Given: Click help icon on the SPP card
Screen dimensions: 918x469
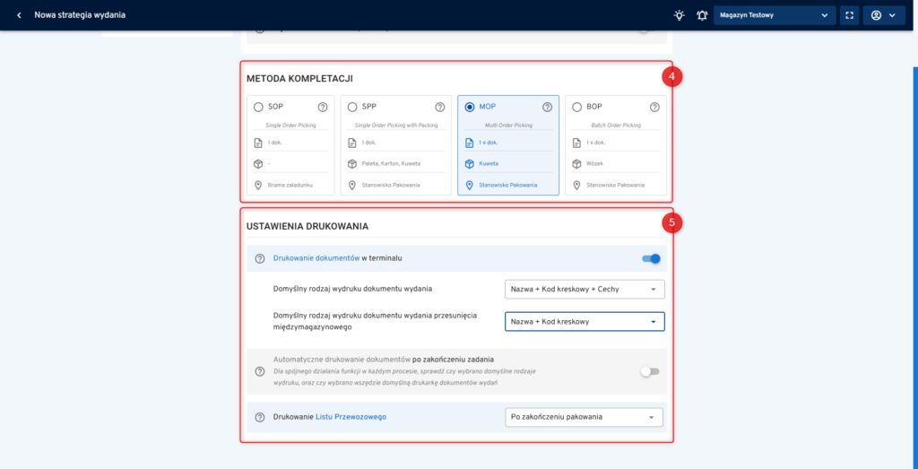Looking at the screenshot, I should 440,107.
